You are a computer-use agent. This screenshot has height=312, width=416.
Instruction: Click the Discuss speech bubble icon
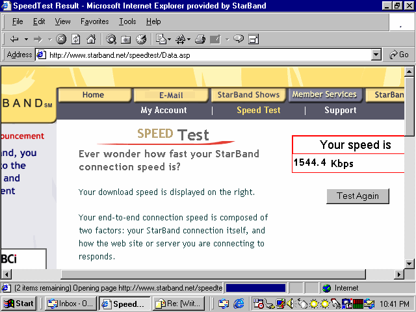pyautogui.click(x=239, y=39)
